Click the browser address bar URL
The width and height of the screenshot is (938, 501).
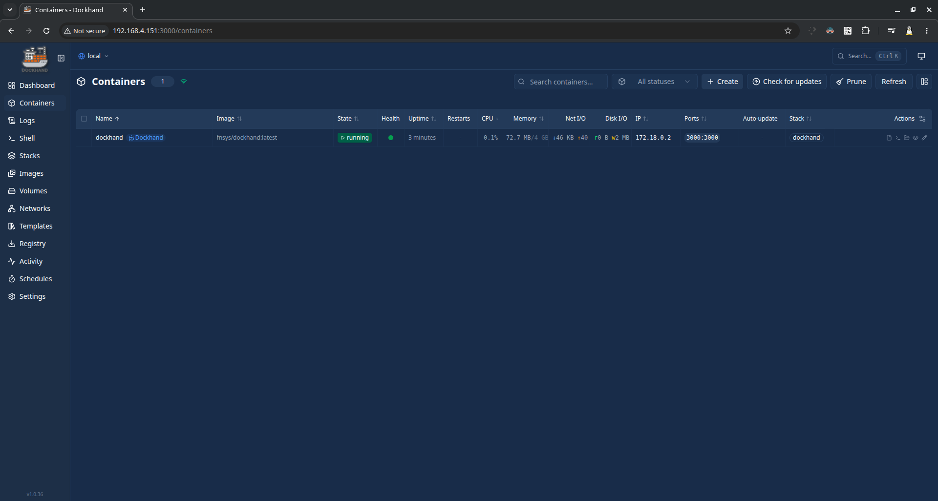coord(163,31)
